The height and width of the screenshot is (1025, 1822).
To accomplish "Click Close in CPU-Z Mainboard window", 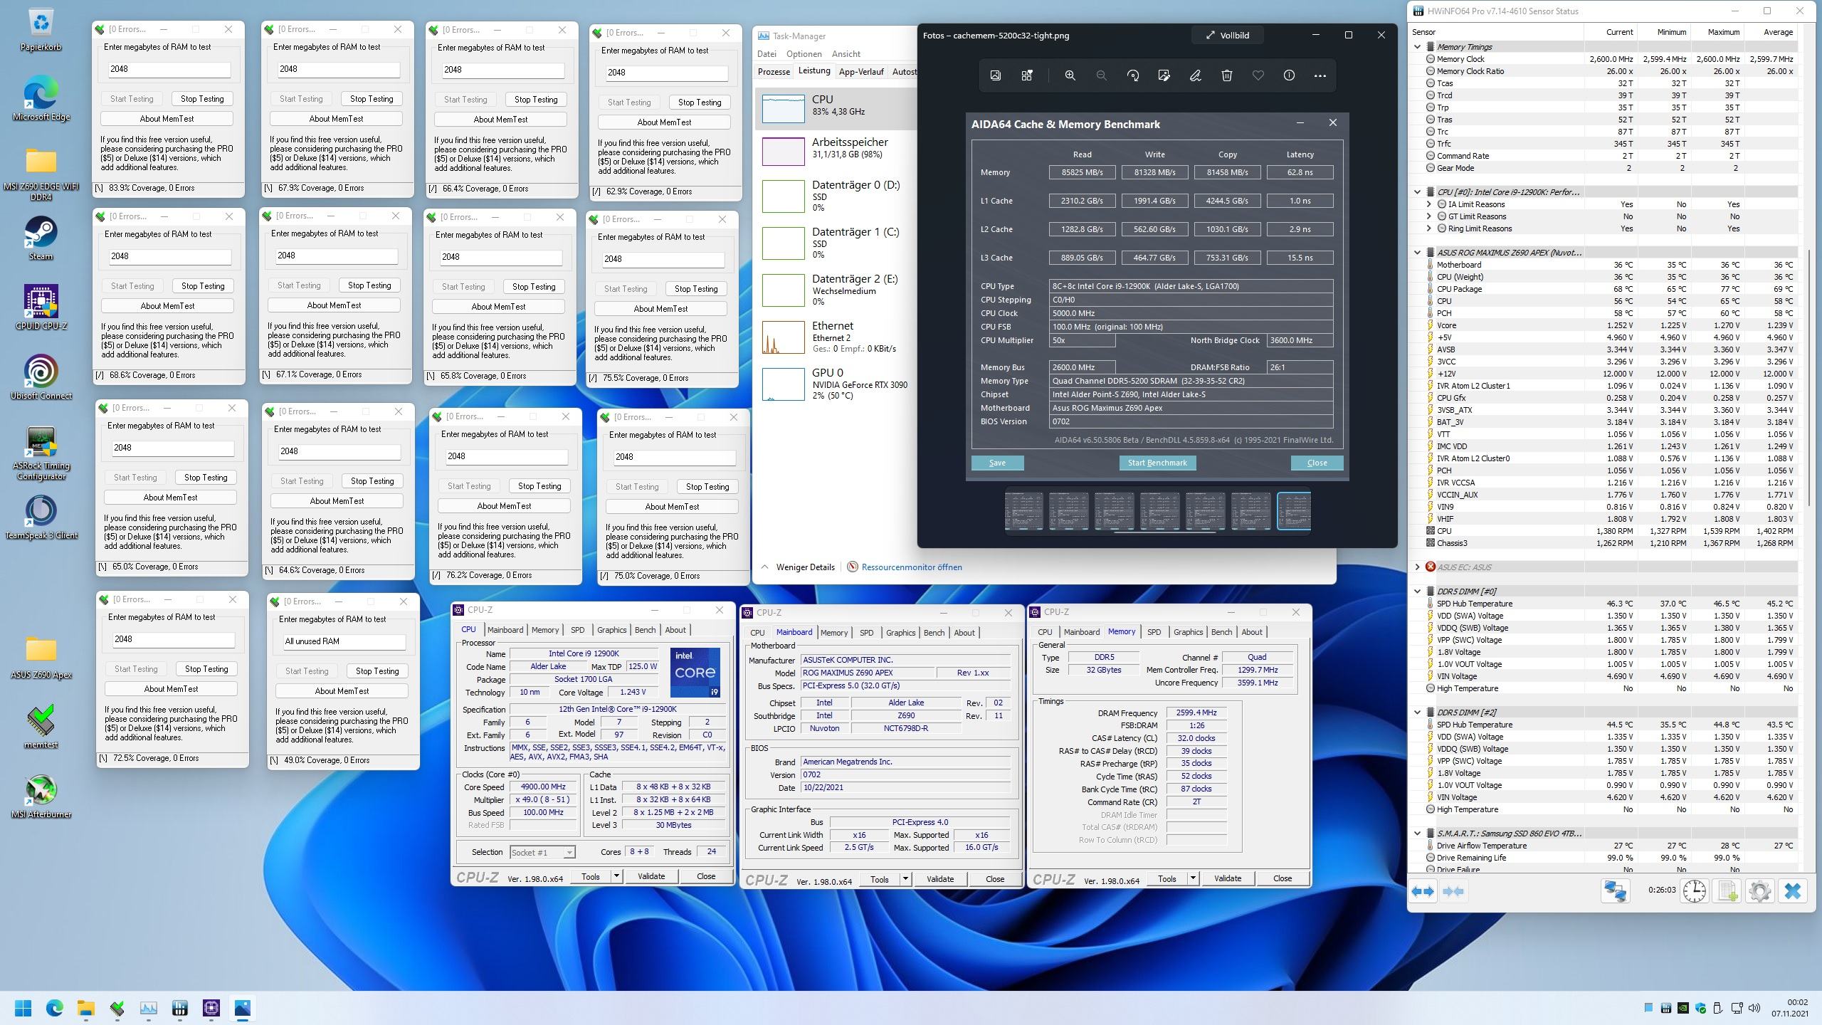I will click(995, 879).
